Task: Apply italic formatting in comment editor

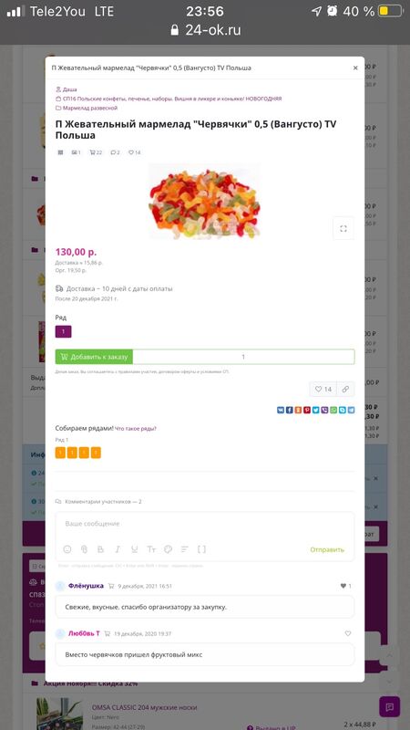Action: click(x=118, y=549)
